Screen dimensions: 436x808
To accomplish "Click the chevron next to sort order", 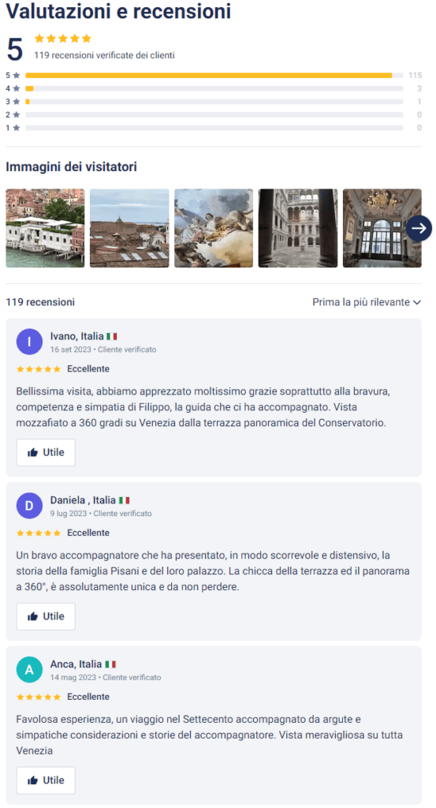I will click(x=417, y=302).
